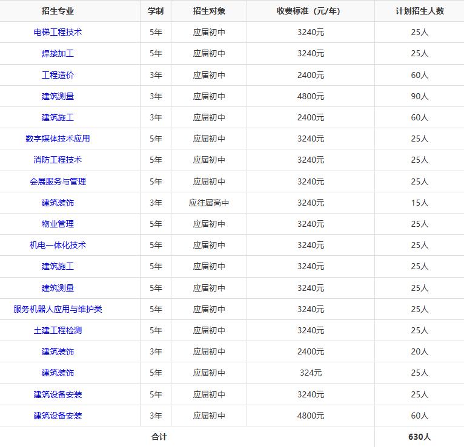This screenshot has width=464, height=447.
Task: Open 建筑装饰 link in the 20人 row
Action: (x=58, y=351)
